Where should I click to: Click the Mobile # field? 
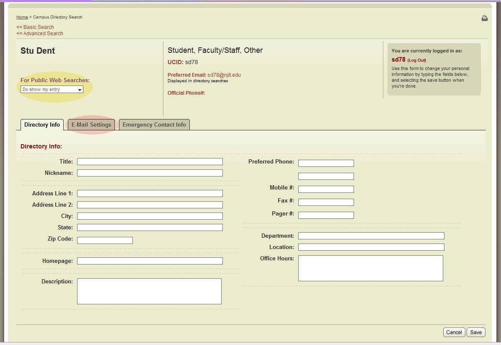point(326,189)
